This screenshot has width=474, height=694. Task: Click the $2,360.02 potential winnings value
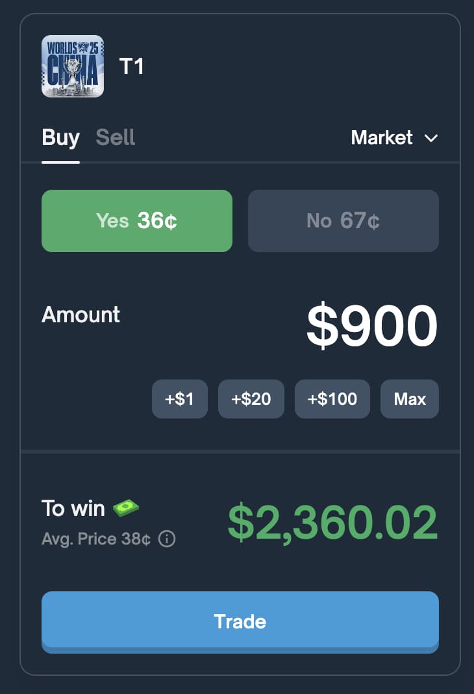[x=332, y=523]
